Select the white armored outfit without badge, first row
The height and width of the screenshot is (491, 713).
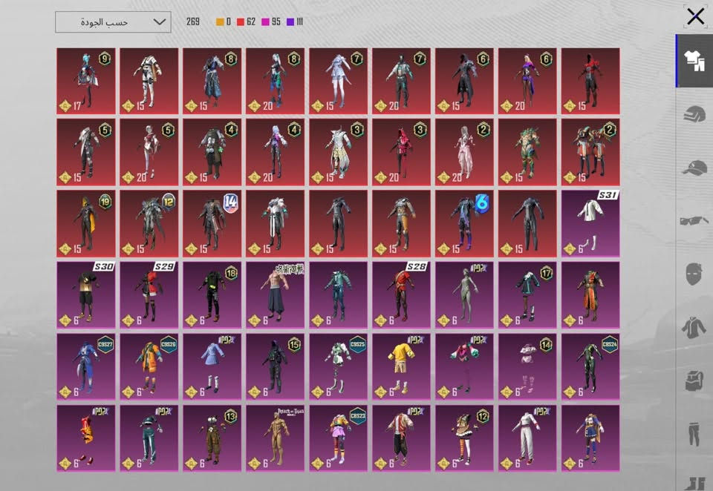tap(149, 81)
